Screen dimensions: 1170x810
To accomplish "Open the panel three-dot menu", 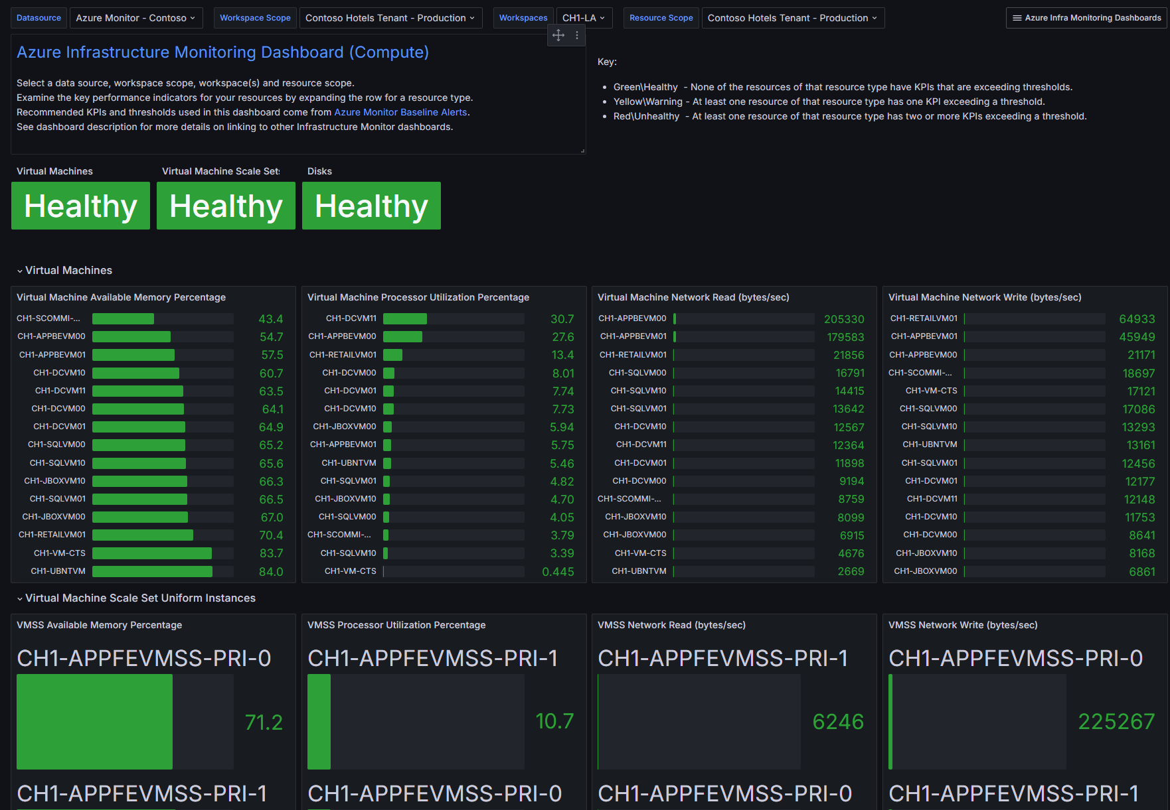I will [x=577, y=35].
